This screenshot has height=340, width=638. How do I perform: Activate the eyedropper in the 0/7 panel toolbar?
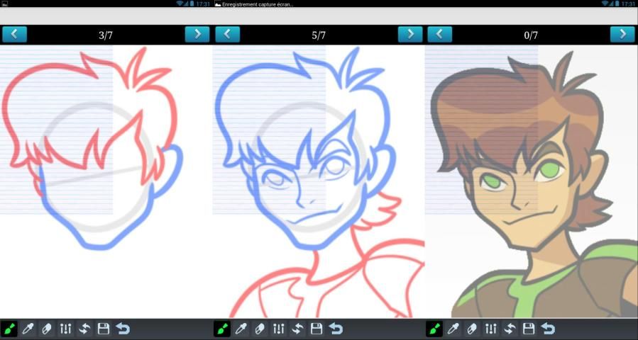[453, 329]
